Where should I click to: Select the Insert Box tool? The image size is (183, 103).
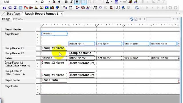coord(41,8)
